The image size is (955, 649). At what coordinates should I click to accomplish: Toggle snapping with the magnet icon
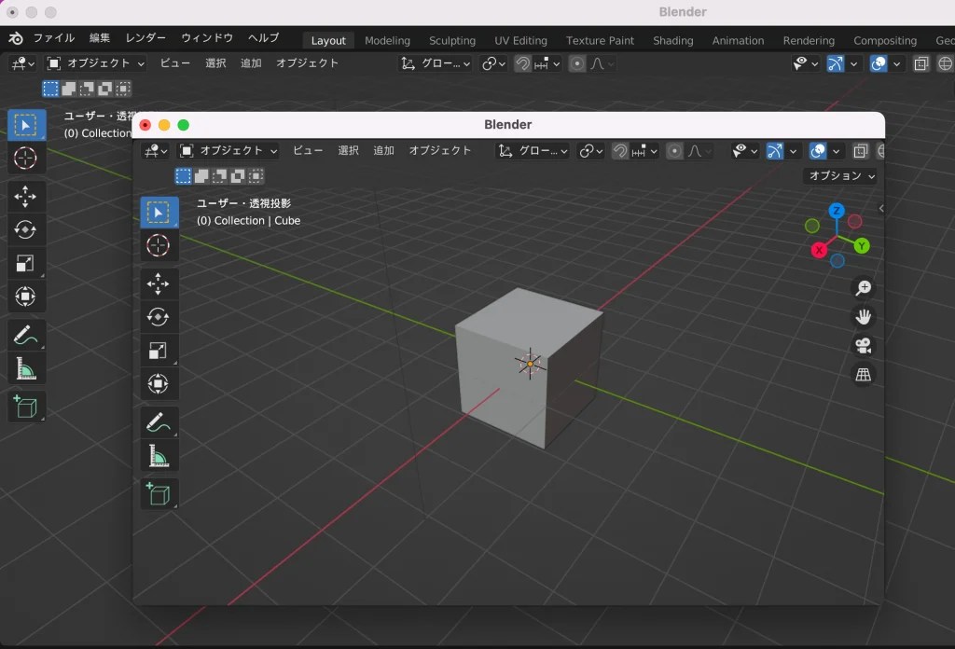620,150
